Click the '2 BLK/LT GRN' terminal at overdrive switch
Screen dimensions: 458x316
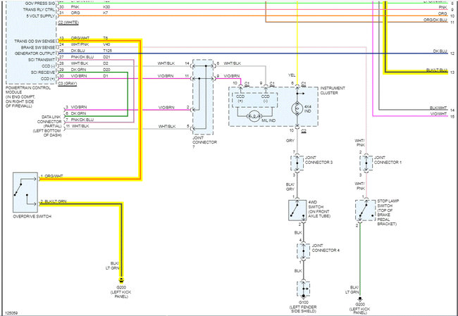coord(54,201)
